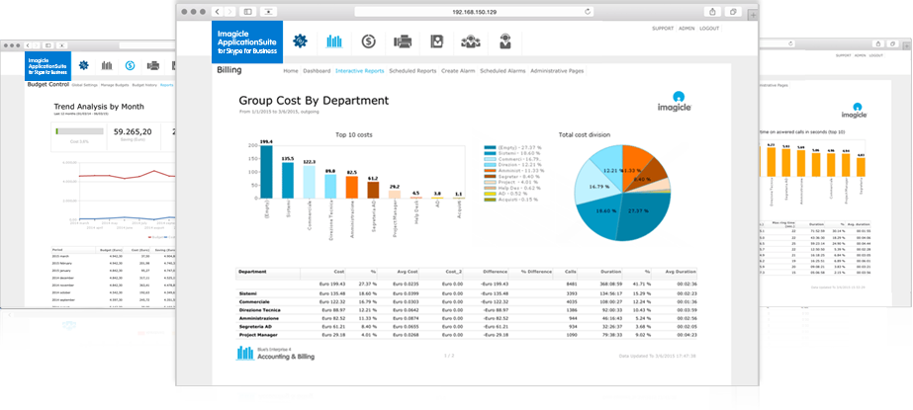Switch to Interactive Reports tab
The image size is (913, 410).
[360, 71]
